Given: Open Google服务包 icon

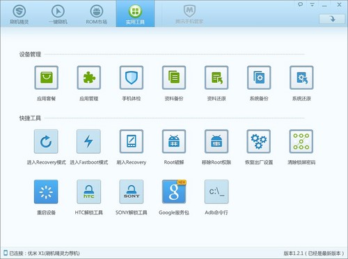Looking at the screenshot, I should tap(174, 191).
